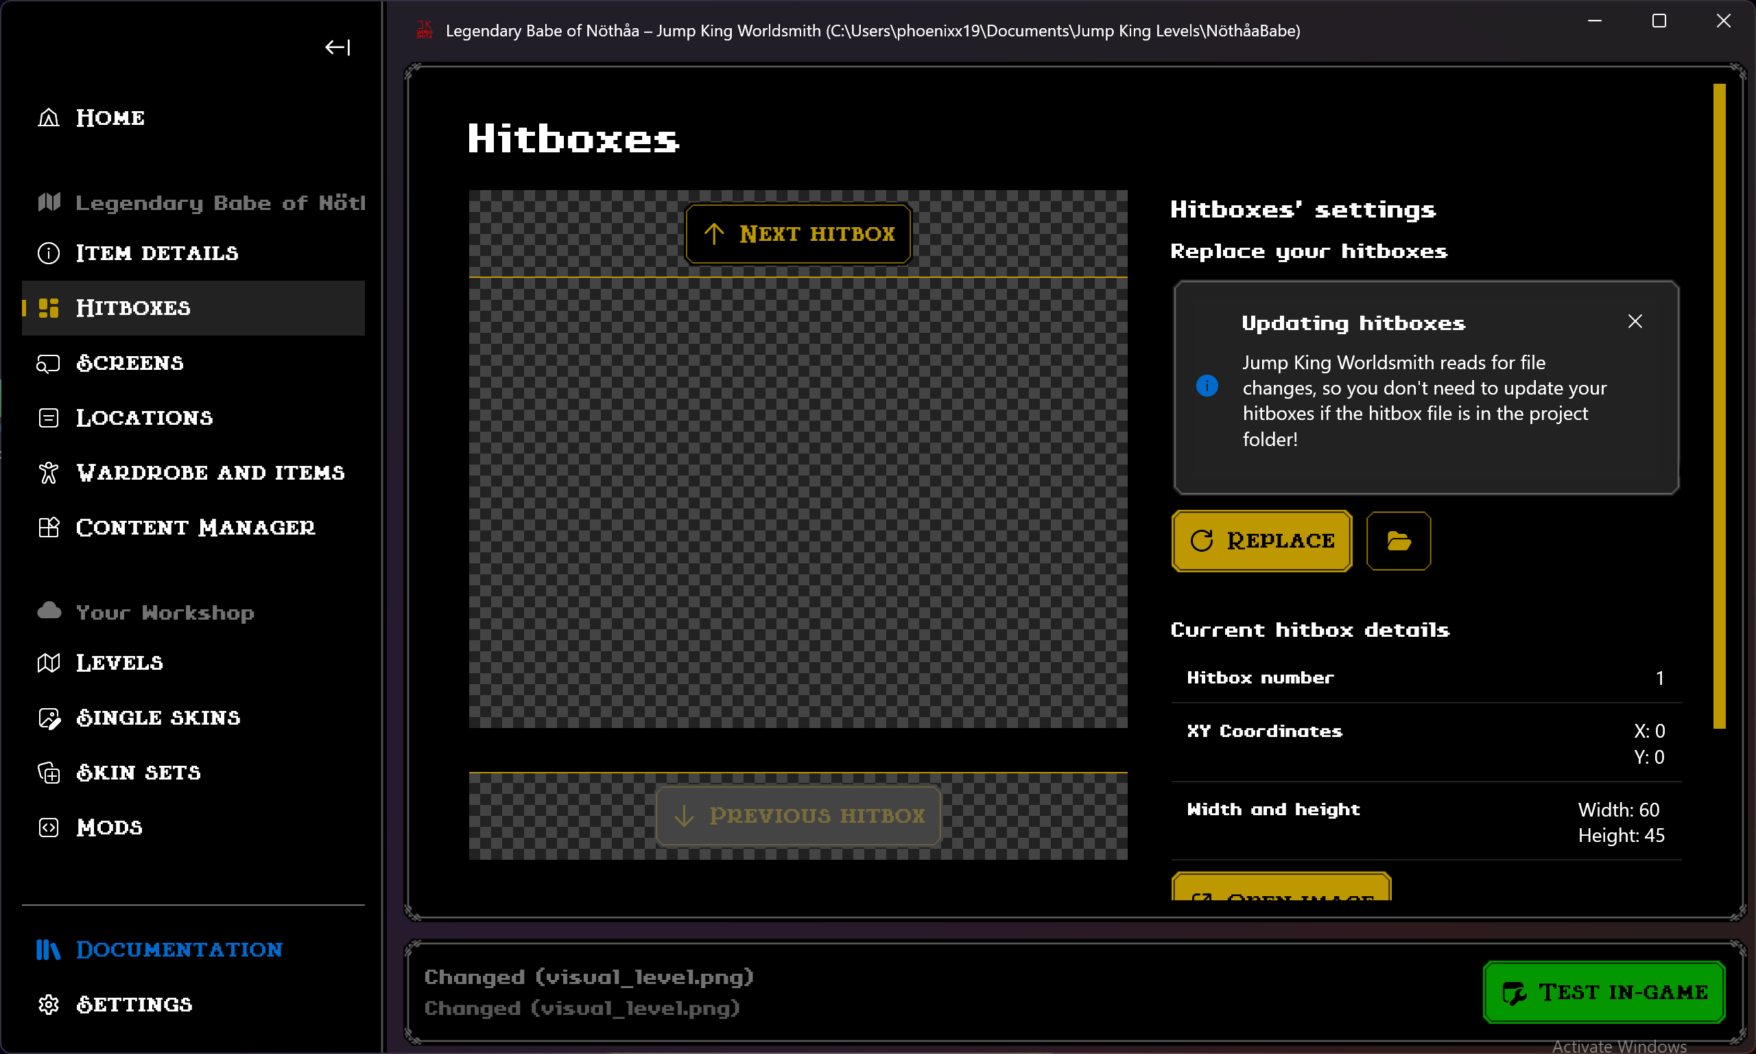The image size is (1756, 1054).
Task: Click the Settings gear icon
Action: [48, 1005]
